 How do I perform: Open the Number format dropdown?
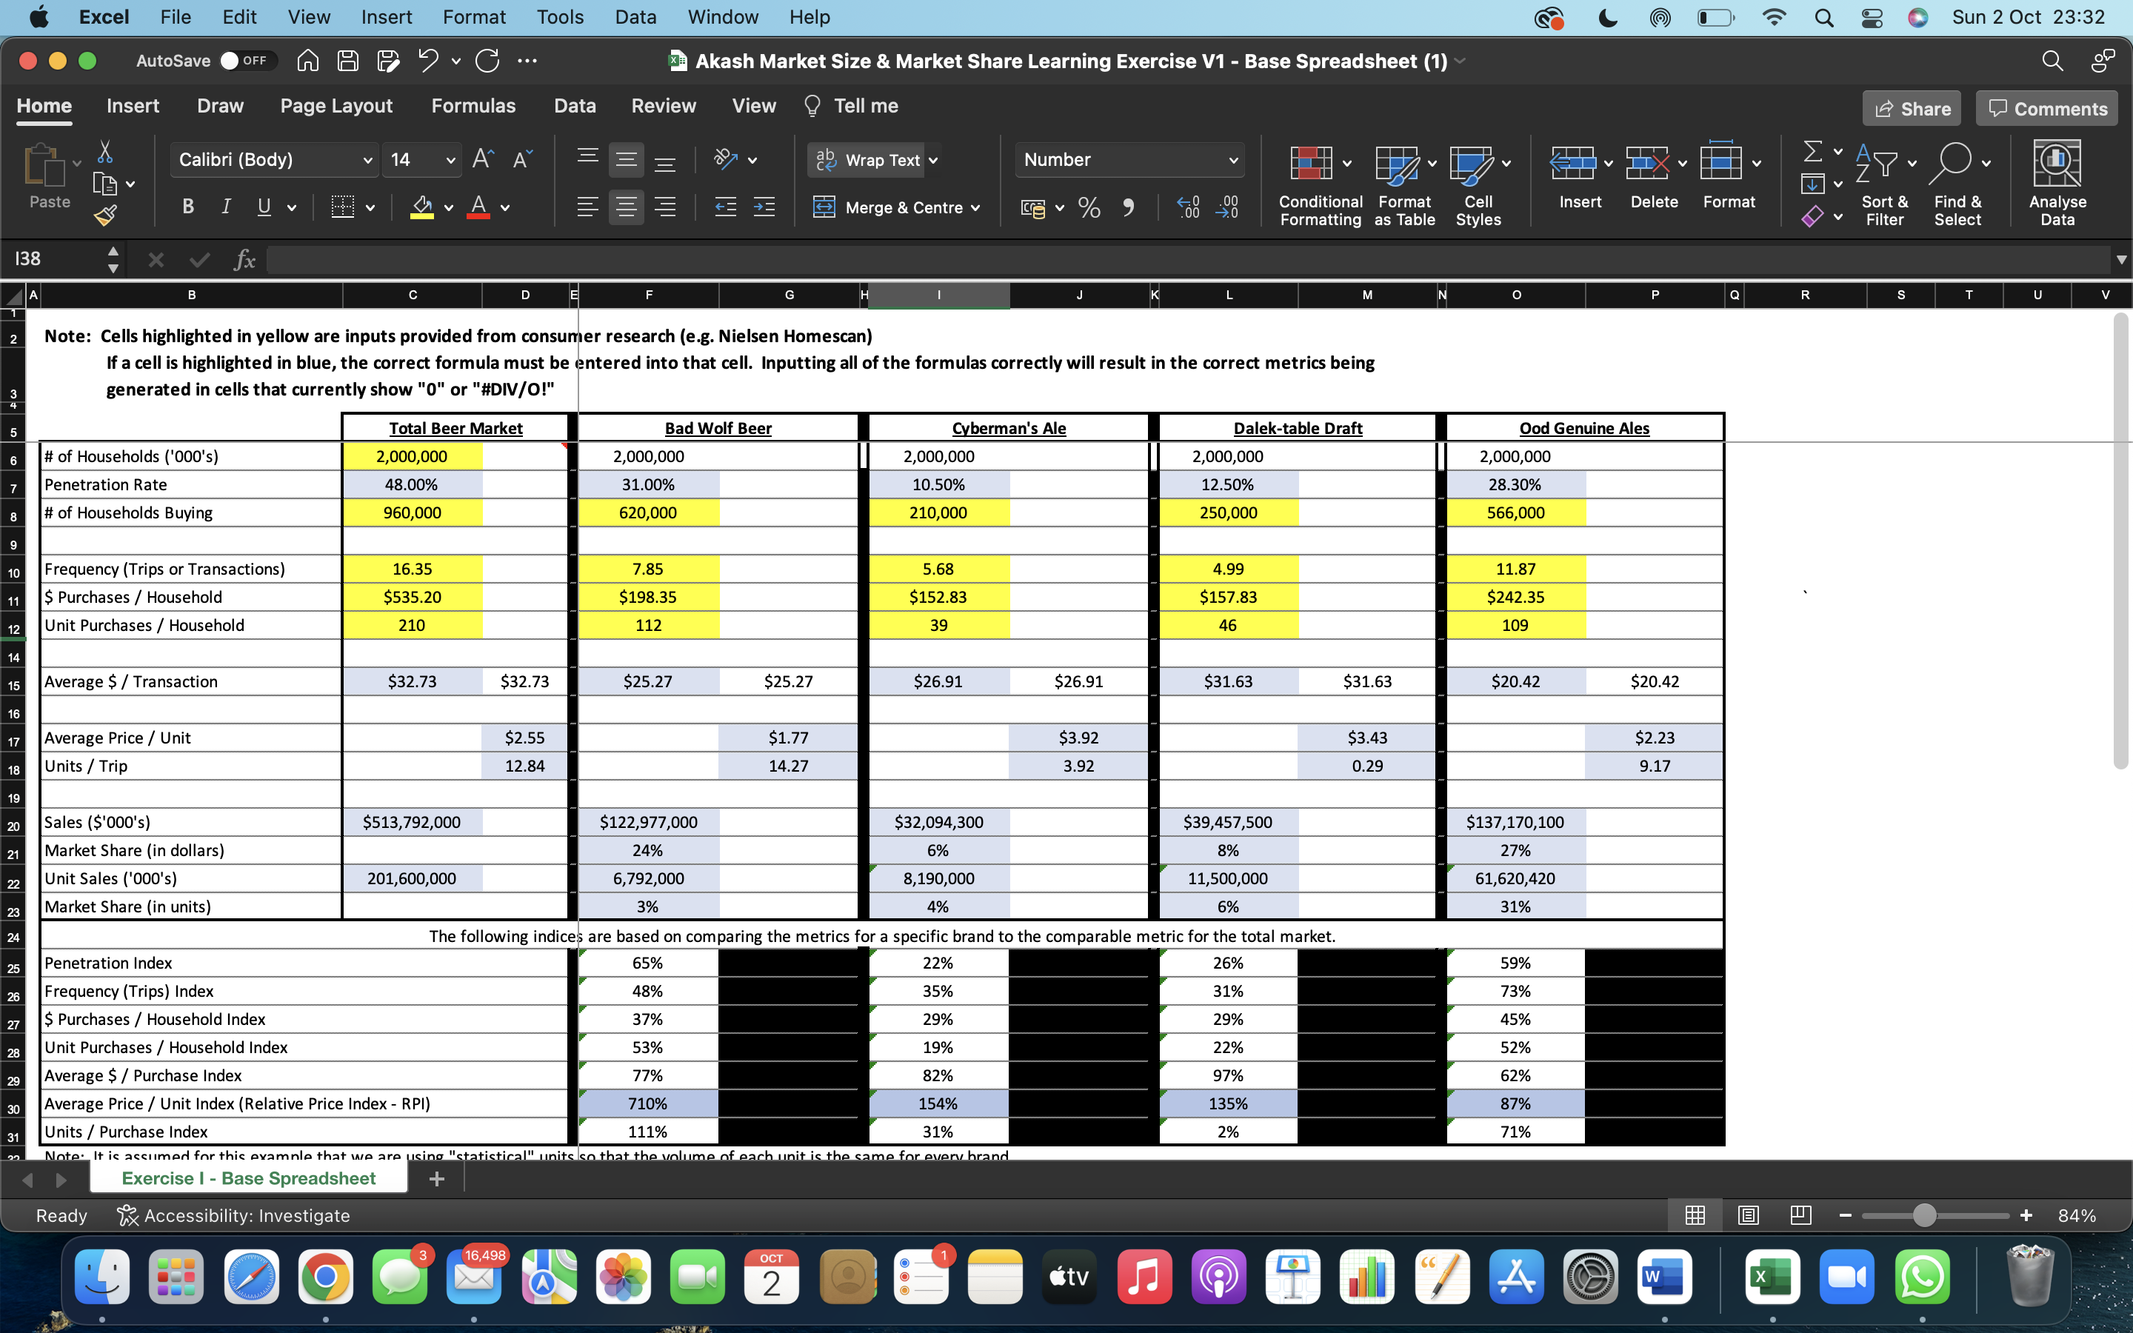click(x=1130, y=159)
